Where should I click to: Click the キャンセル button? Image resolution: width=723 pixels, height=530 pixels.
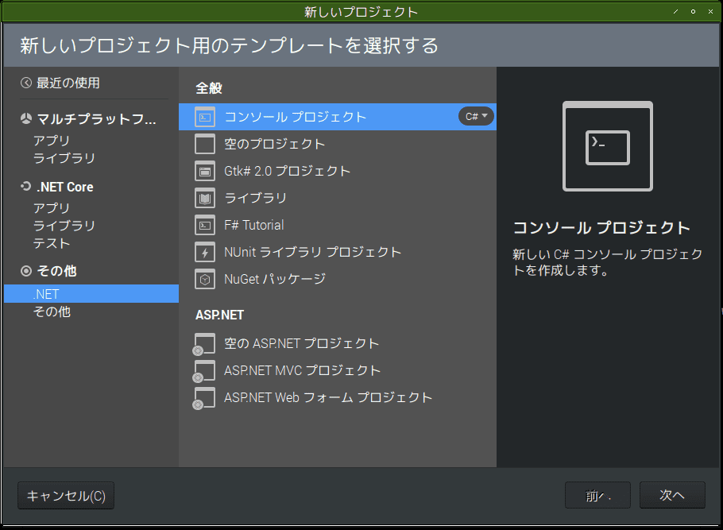click(x=65, y=495)
